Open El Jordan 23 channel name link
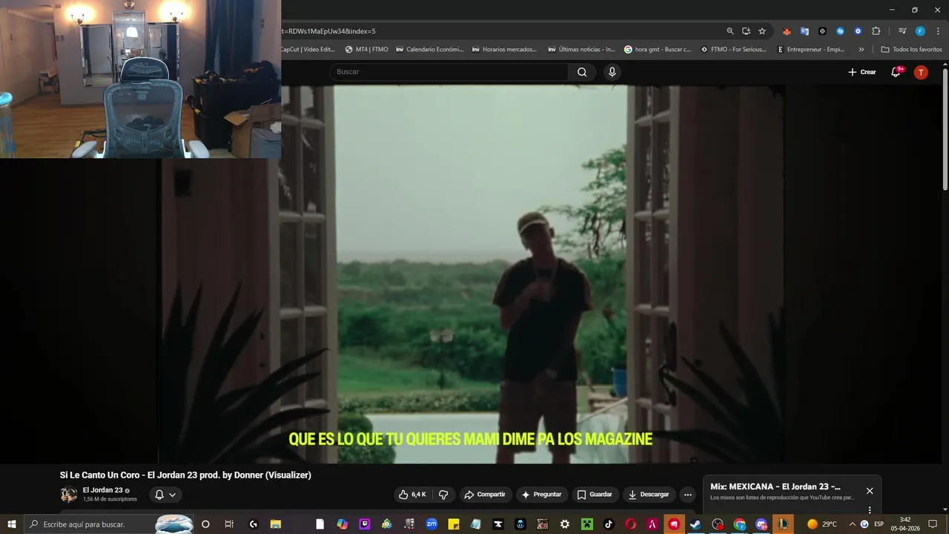This screenshot has width=949, height=534. tap(102, 490)
